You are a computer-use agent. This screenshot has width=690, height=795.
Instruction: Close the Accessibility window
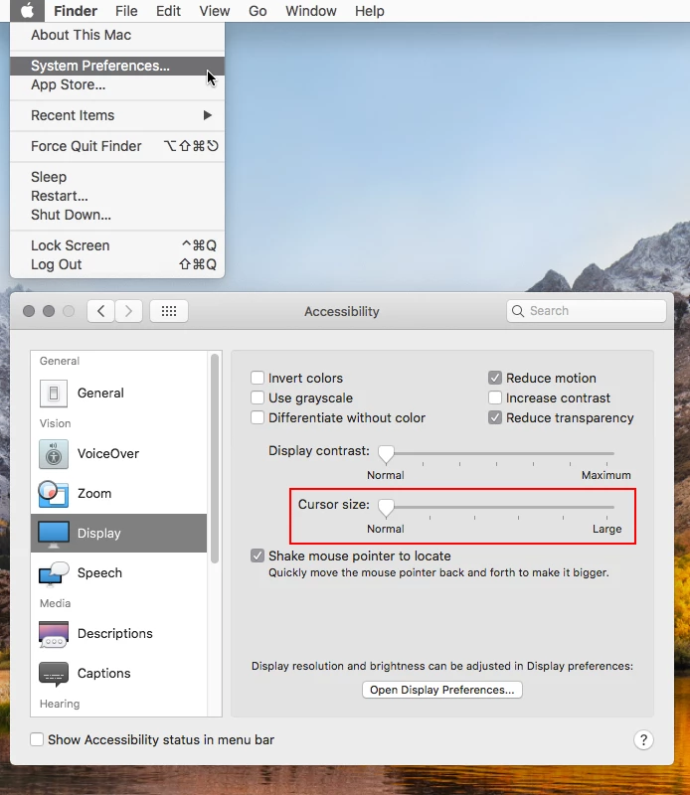click(29, 311)
